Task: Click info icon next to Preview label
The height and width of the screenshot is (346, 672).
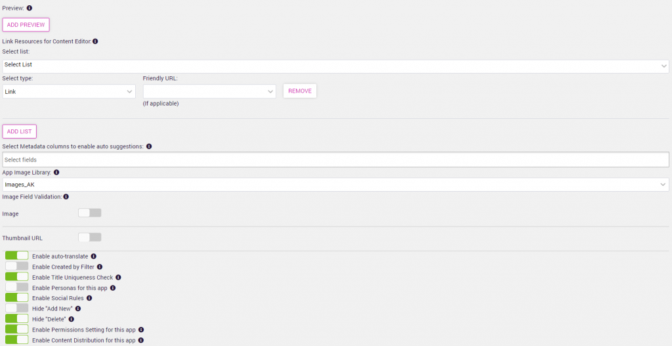Action: tap(30, 8)
